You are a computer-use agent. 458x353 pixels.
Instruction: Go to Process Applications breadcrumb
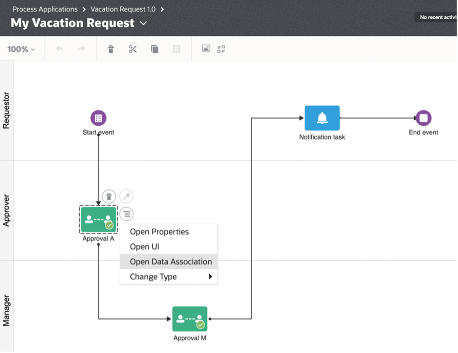point(45,9)
